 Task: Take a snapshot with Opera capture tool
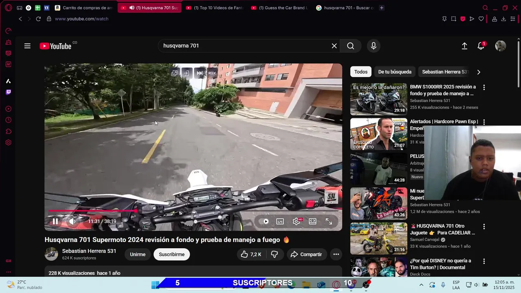(x=453, y=19)
